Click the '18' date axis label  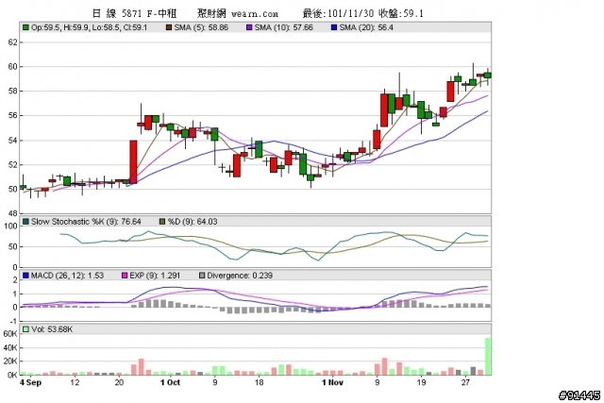pyautogui.click(x=259, y=382)
